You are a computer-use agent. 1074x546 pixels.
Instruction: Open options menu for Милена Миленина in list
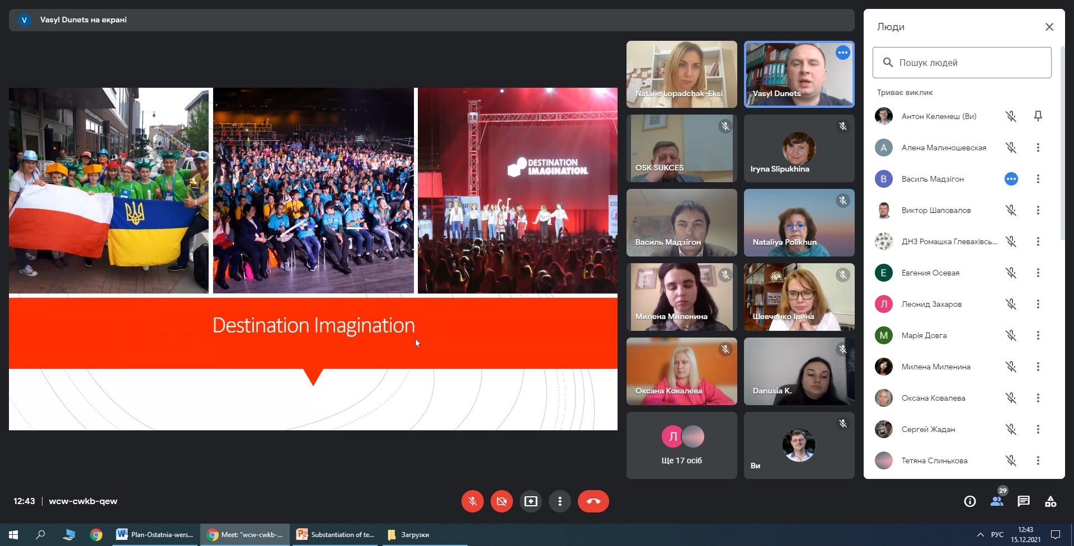click(x=1038, y=367)
